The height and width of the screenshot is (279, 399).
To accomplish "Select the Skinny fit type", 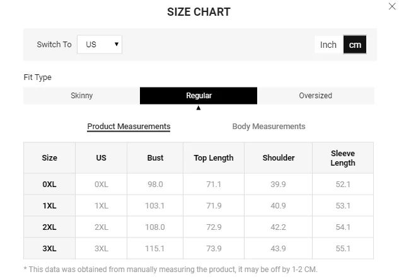I will pos(81,96).
